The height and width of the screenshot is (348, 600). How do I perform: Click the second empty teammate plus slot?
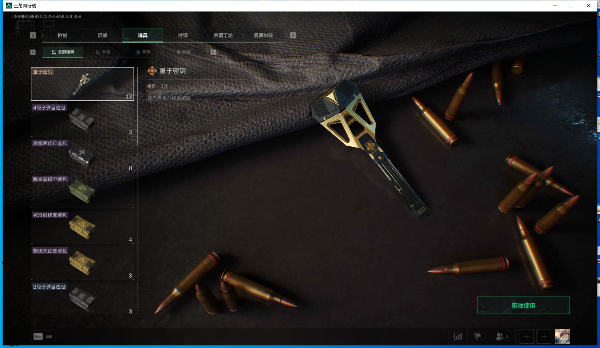click(544, 337)
